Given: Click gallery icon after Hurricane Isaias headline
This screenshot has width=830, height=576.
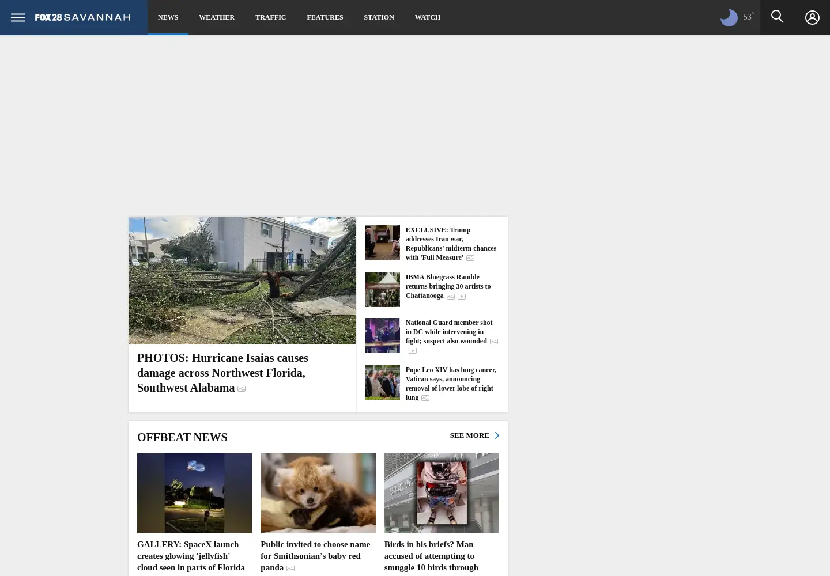Looking at the screenshot, I should click(242, 389).
